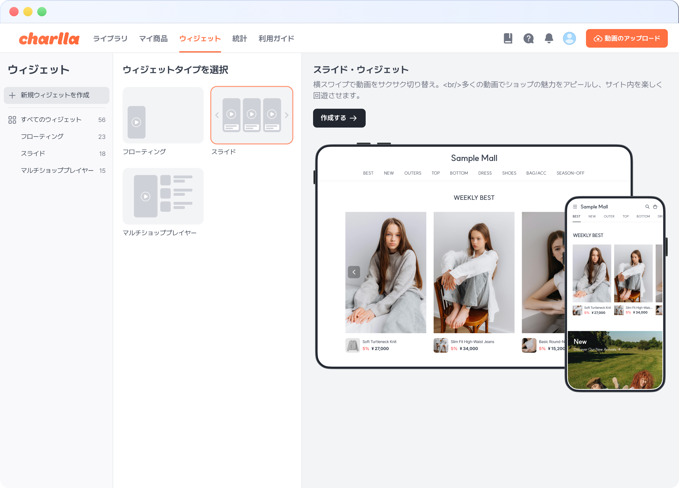Viewport: 679px width, 488px height.
Task: Open the hamburger menu in the mobile preview
Action: click(x=576, y=207)
